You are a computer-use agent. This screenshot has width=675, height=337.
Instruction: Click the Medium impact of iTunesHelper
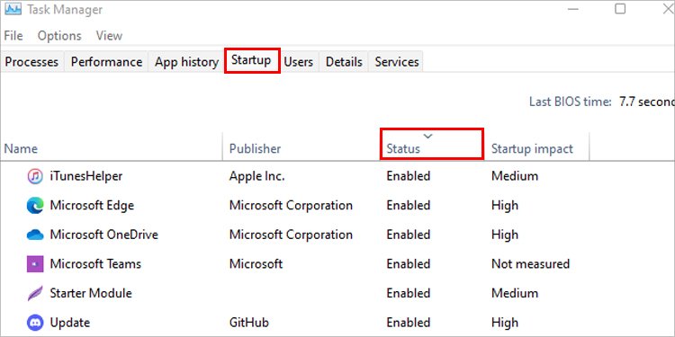(515, 176)
